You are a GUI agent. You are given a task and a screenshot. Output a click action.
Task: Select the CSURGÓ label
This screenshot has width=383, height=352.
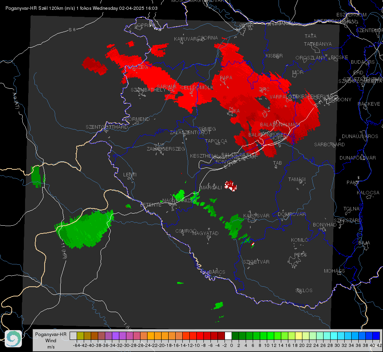pos(186,231)
